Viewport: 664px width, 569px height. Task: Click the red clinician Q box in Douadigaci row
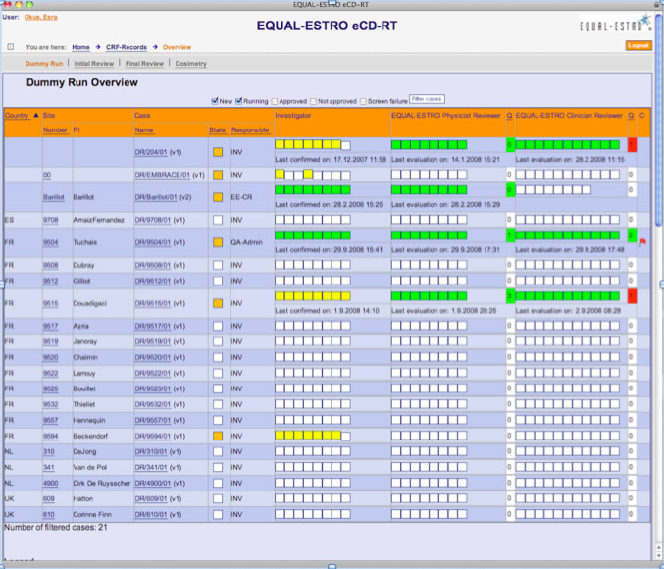click(x=632, y=296)
